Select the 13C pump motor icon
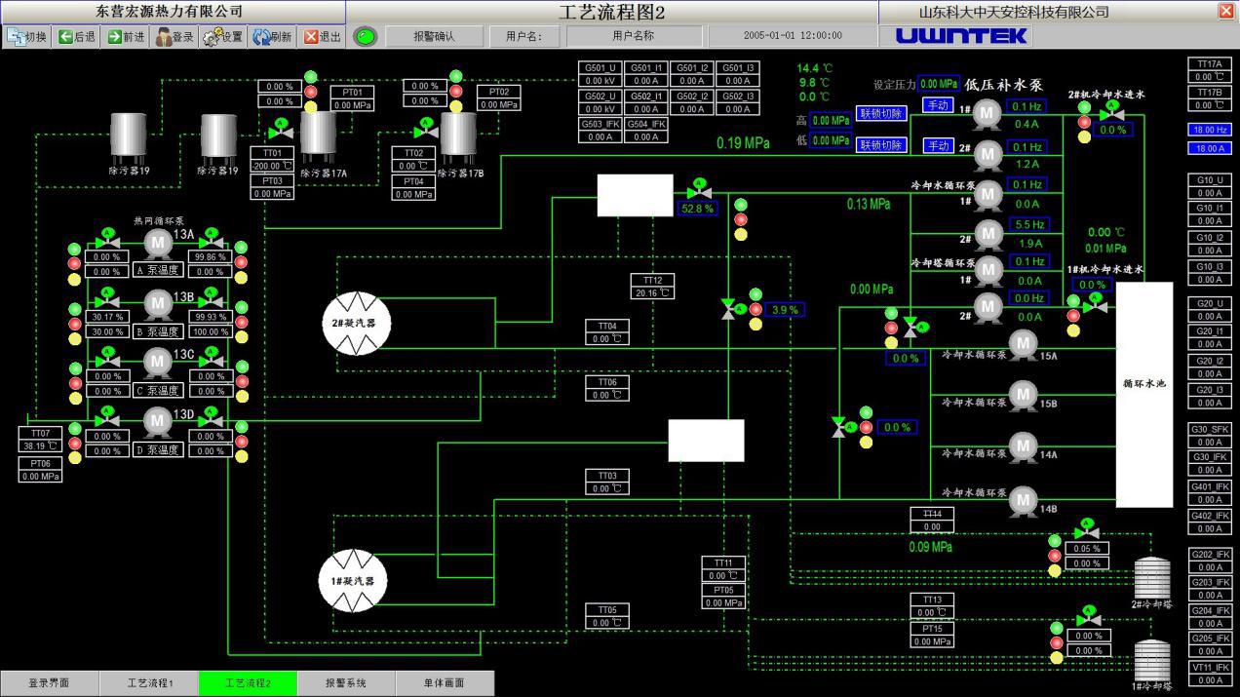The width and height of the screenshot is (1240, 697). click(158, 361)
